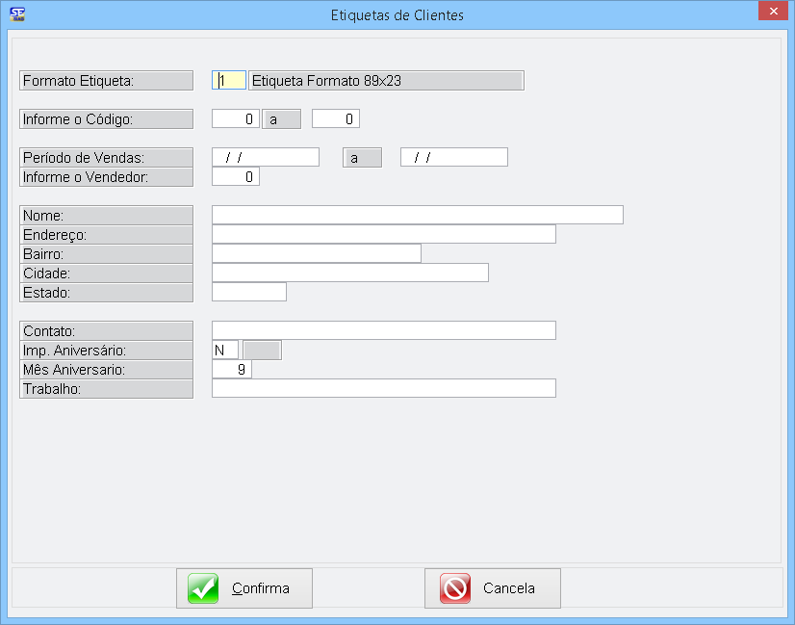Focus the Formato Etiqueta number field
The image size is (795, 625).
229,81
